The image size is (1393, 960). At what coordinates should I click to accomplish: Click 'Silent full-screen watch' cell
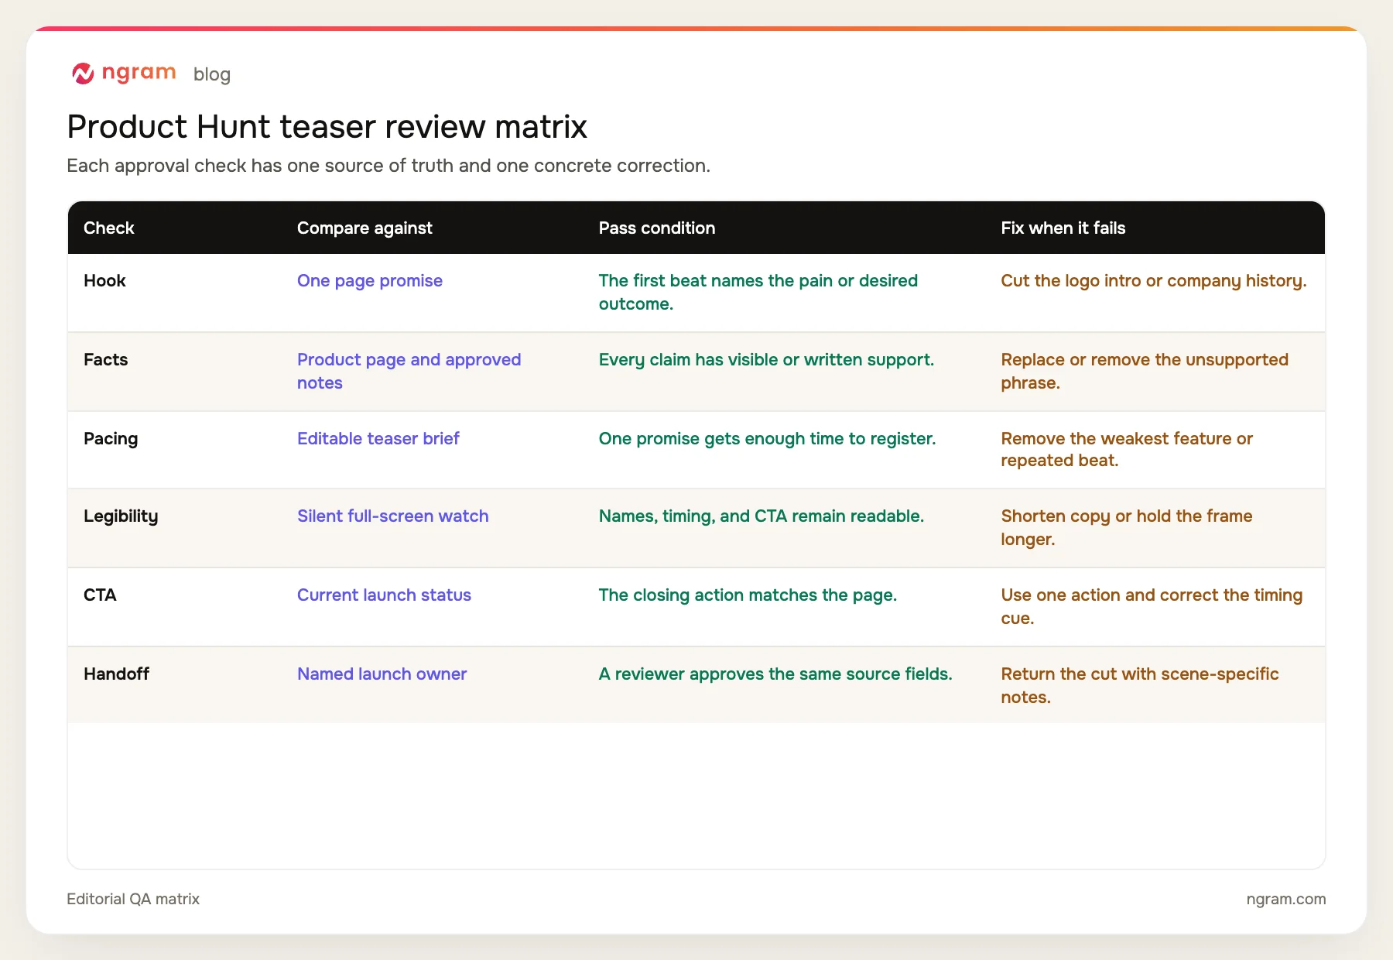click(393, 516)
